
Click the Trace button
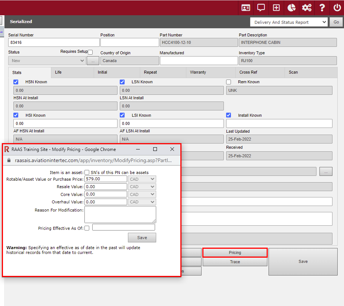[x=235, y=262]
